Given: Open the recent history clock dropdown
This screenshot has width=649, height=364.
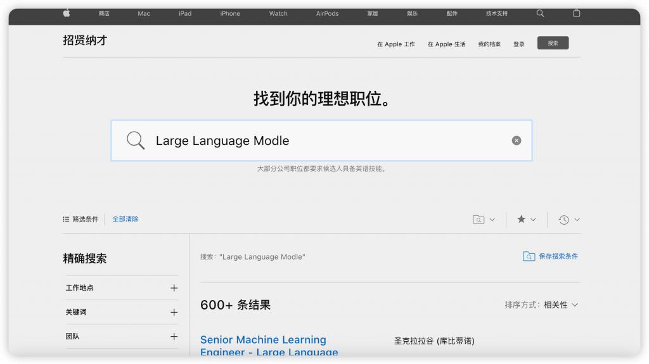Looking at the screenshot, I should (569, 220).
